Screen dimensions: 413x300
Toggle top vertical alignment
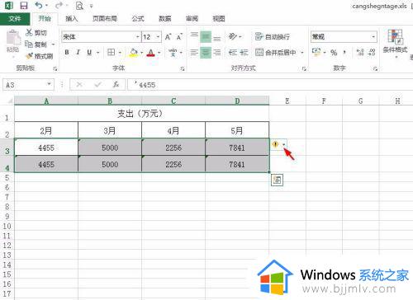tap(194, 35)
